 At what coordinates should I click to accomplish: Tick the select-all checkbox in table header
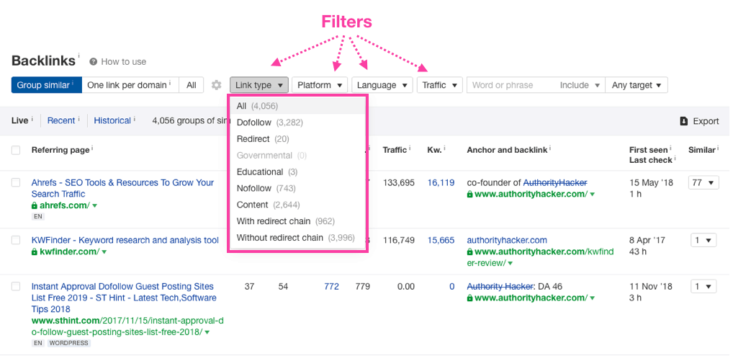(16, 150)
